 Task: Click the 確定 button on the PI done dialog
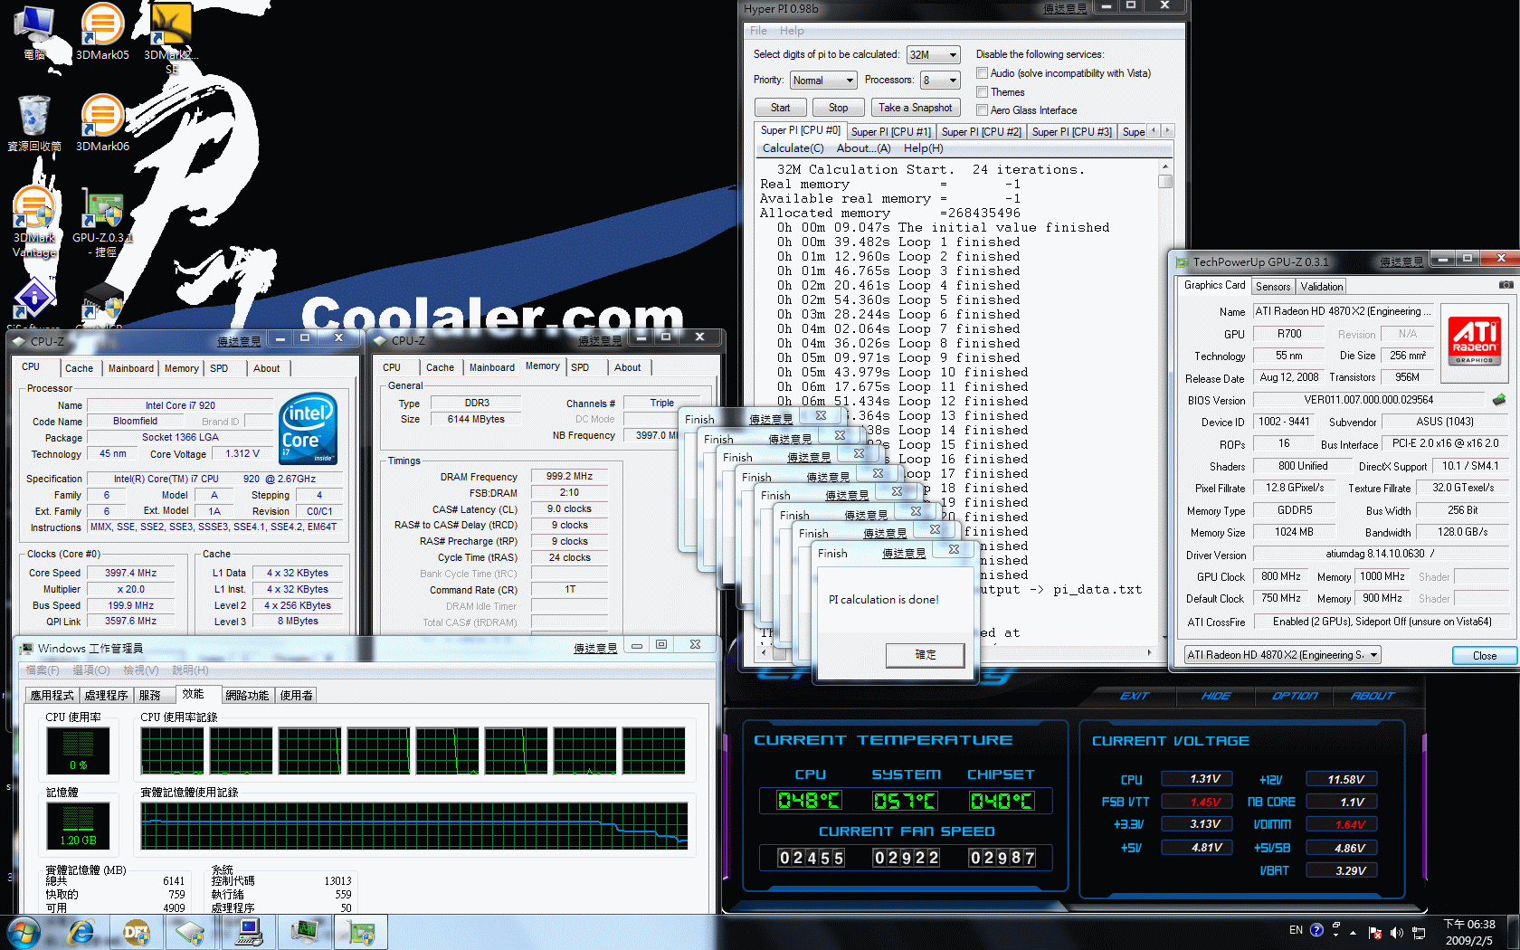tap(926, 655)
